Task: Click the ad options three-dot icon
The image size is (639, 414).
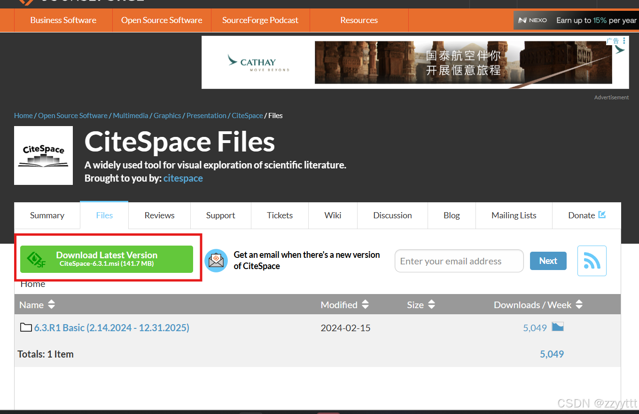Action: pyautogui.click(x=624, y=41)
